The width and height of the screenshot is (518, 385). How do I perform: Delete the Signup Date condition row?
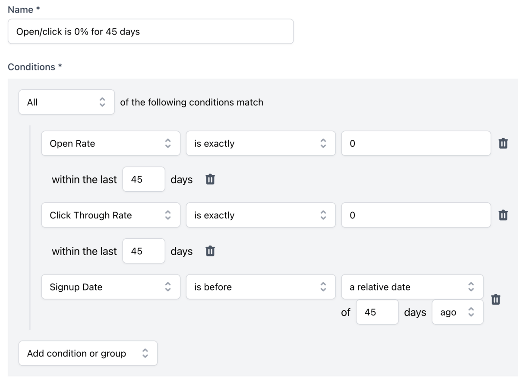point(496,299)
